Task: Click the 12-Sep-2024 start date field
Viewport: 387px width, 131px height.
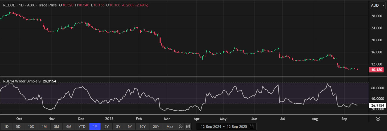Action: 210,126
